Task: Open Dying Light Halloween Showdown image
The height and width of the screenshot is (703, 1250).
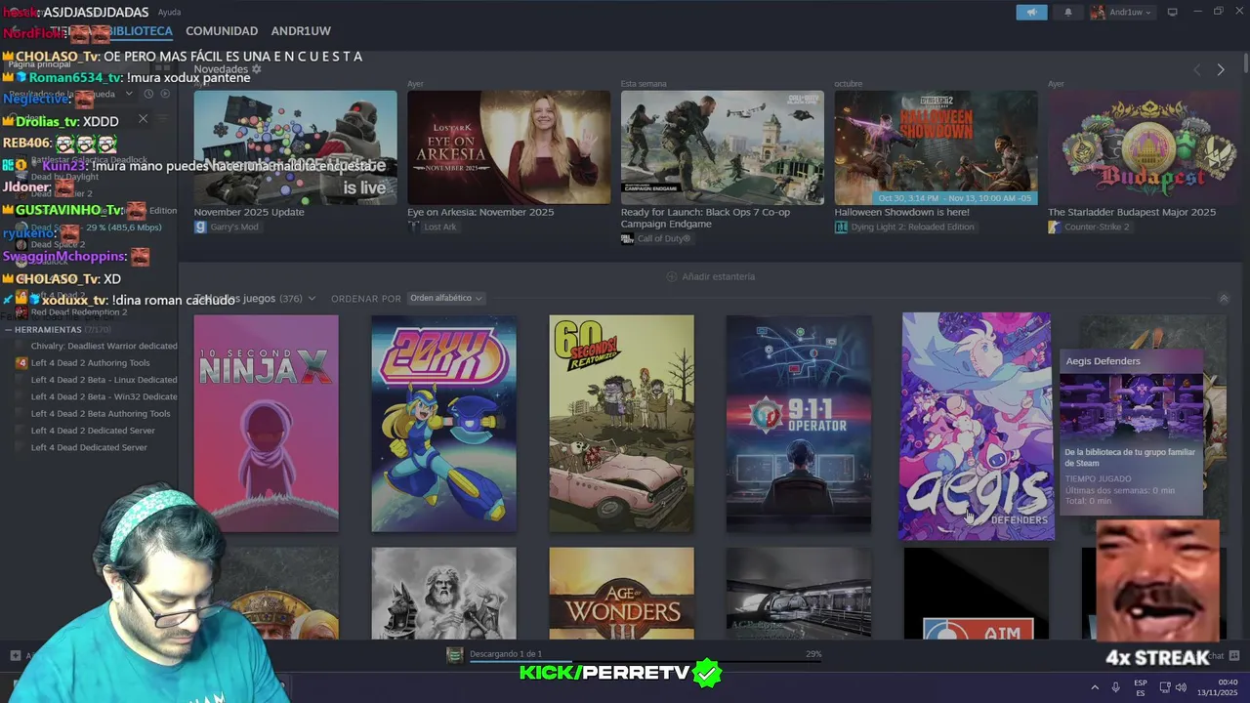Action: coord(936,147)
